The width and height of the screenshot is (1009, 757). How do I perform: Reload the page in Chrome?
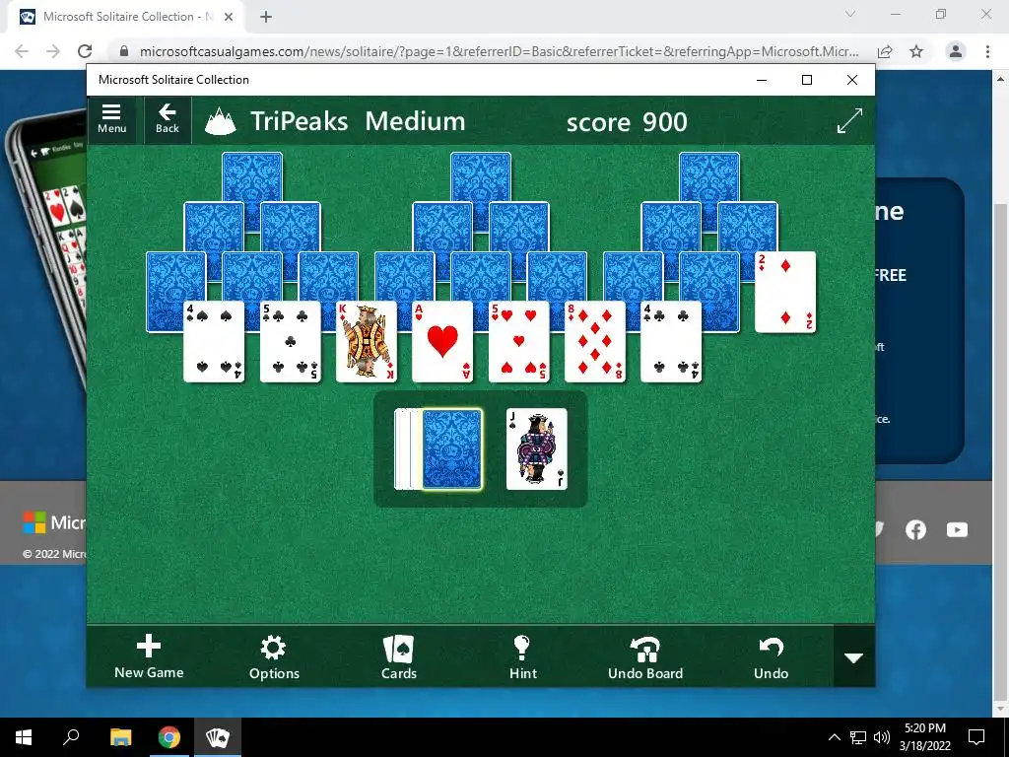tap(85, 51)
